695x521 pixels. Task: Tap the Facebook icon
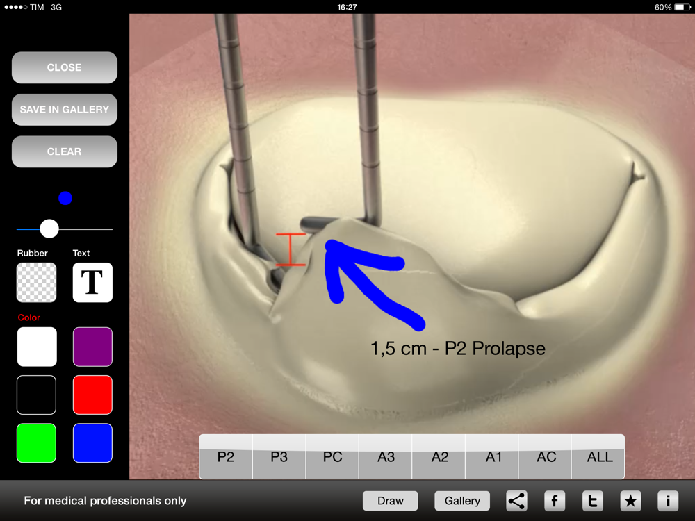click(x=555, y=501)
